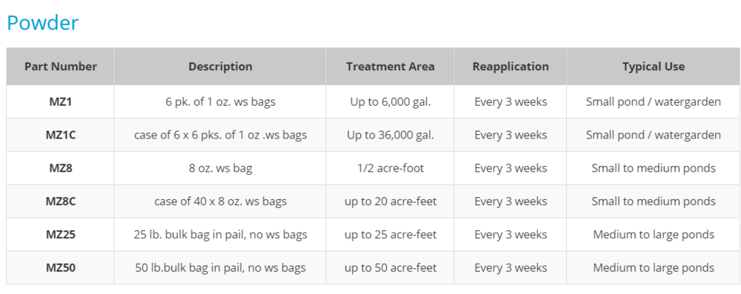This screenshot has height=294, width=741.
Task: Click the Typical Use column header
Action: 654,67
